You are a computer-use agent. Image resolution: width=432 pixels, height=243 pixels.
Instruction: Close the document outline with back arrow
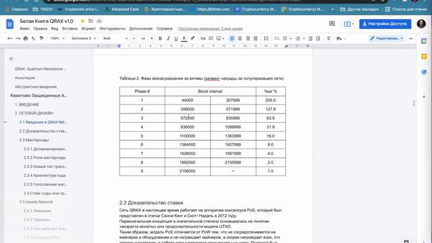(11, 59)
